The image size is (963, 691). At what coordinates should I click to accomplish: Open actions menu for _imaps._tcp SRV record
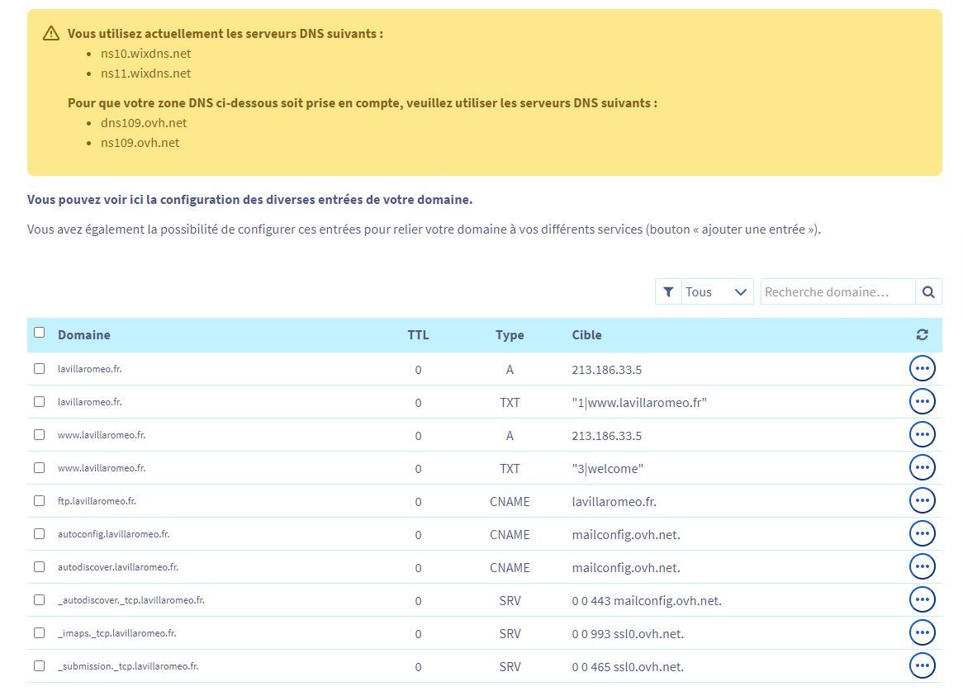[x=922, y=633]
